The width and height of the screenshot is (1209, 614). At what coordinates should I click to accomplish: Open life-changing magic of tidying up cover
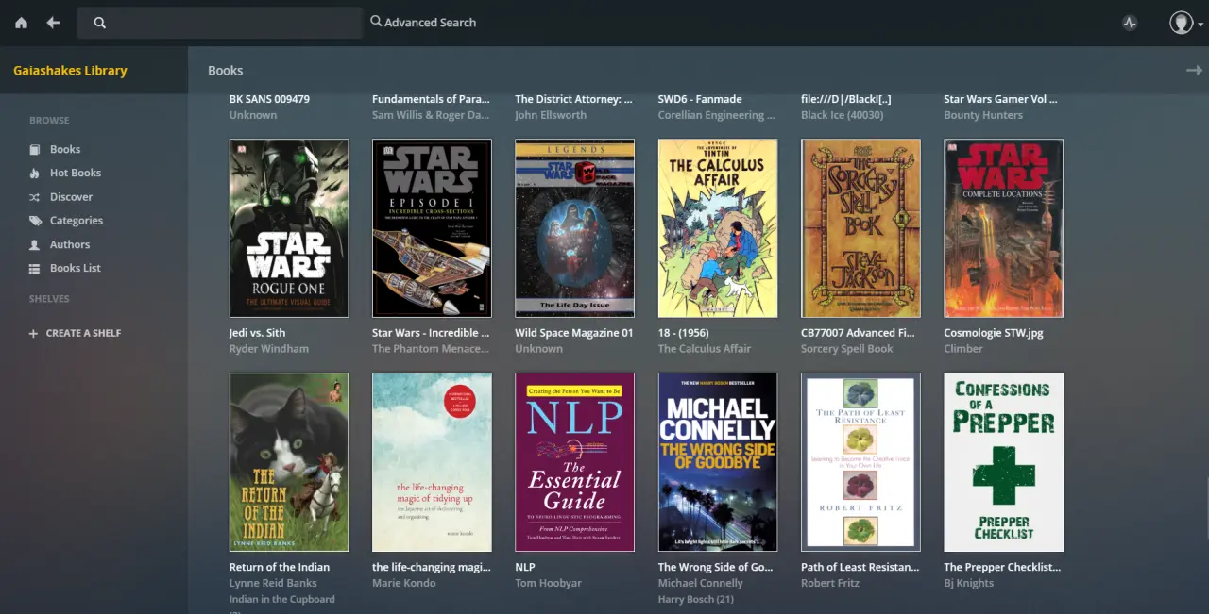click(432, 462)
